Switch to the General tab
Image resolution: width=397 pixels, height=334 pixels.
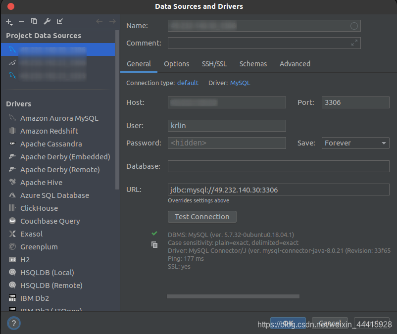click(139, 64)
